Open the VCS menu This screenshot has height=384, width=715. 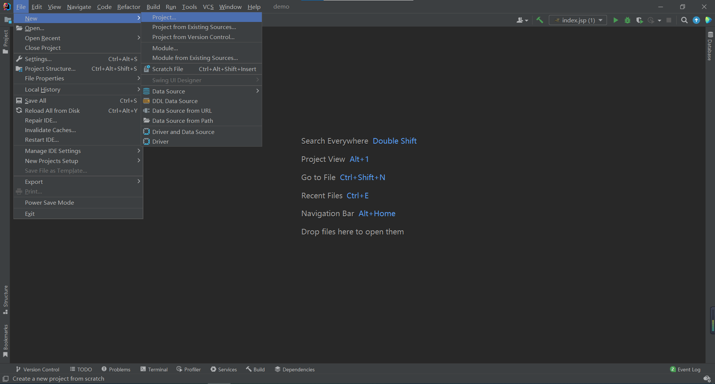pyautogui.click(x=208, y=7)
